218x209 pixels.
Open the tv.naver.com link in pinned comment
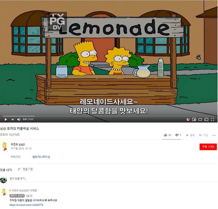coord(26,205)
